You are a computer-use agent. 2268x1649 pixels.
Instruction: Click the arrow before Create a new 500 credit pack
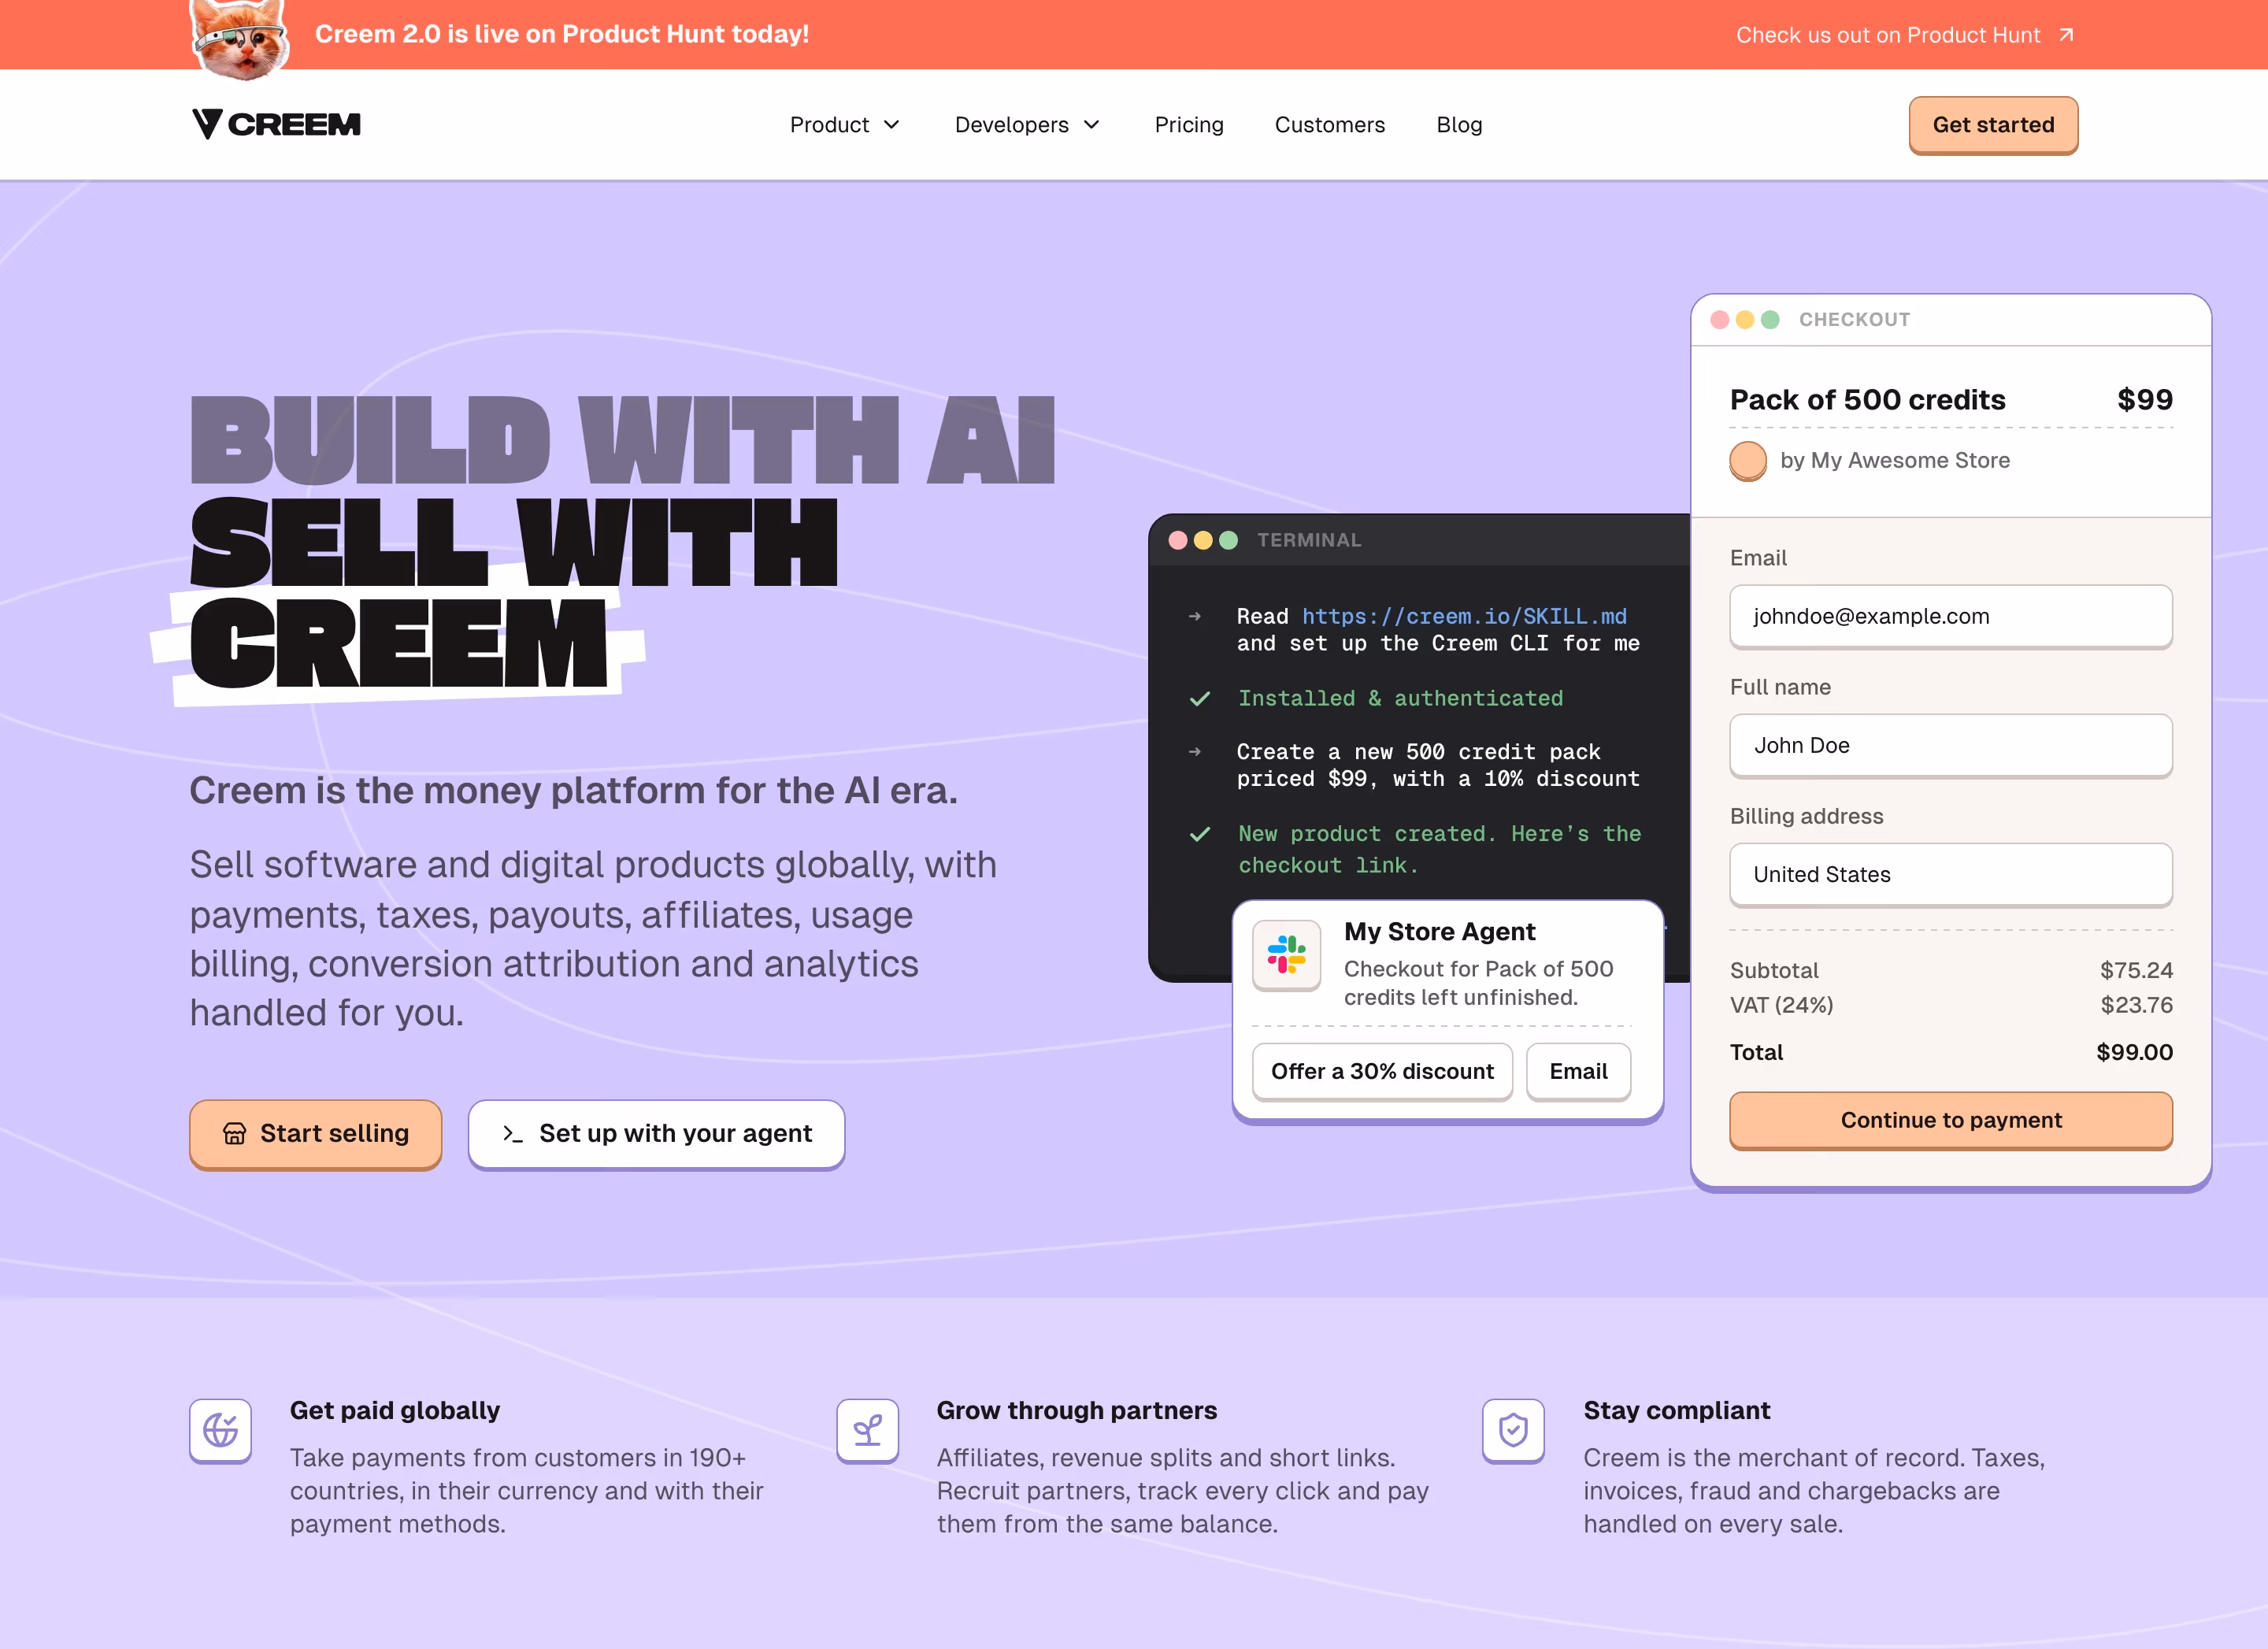coord(1194,751)
